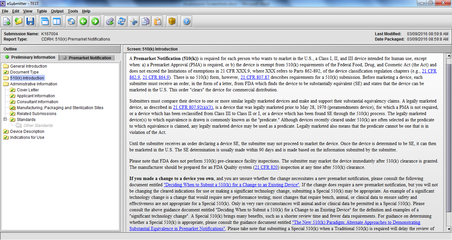The width and height of the screenshot is (452, 240).
Task: Open the Output menu
Action: pos(57,11)
